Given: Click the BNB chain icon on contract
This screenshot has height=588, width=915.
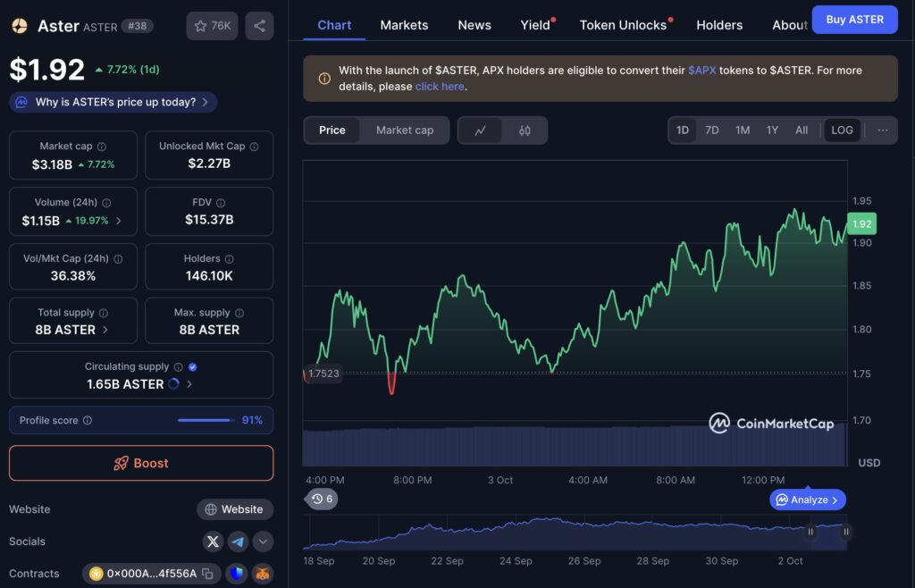Looking at the screenshot, I should 96,574.
